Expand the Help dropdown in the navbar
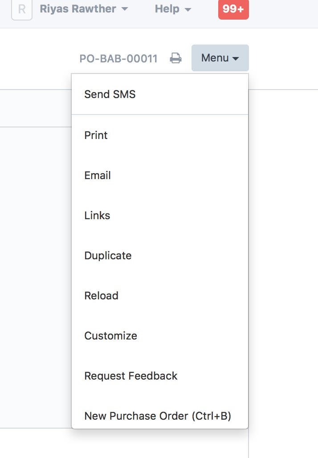Viewport: 318px width, 458px height. pos(173,9)
